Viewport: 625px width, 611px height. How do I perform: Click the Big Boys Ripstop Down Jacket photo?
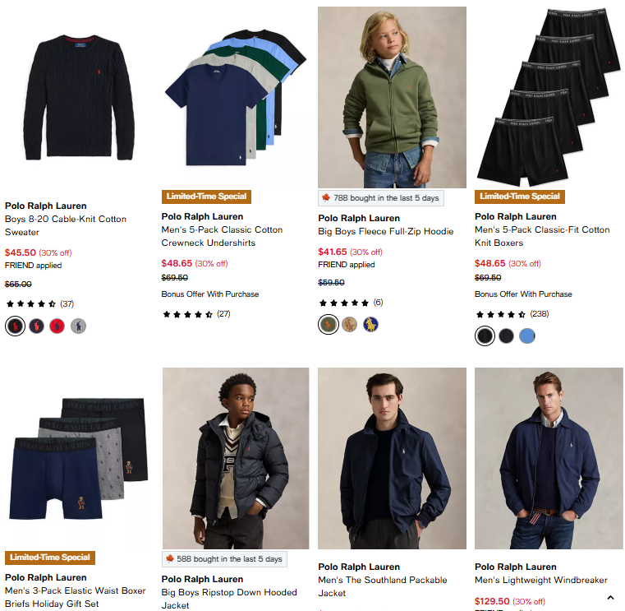(x=236, y=457)
